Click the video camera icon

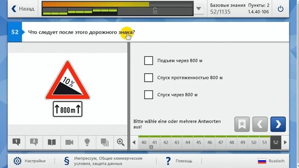(x=69, y=142)
